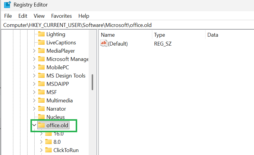Expand the MS Design Tools key
The image size is (254, 155).
click(34, 75)
